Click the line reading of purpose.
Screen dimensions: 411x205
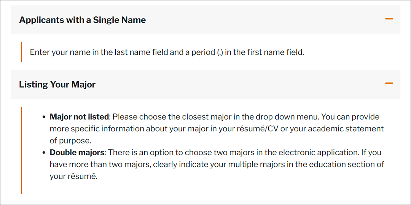70,141
